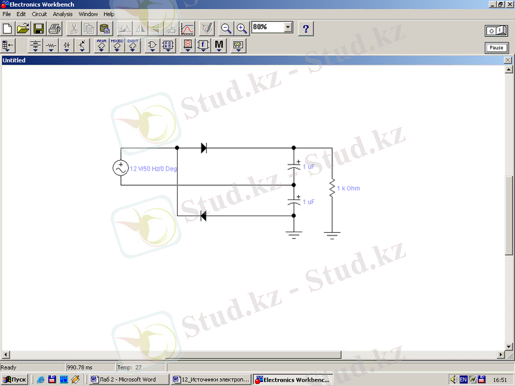515x386 pixels.
Task: Click the Create subcircuit icon
Action: pyautogui.click(x=171, y=28)
